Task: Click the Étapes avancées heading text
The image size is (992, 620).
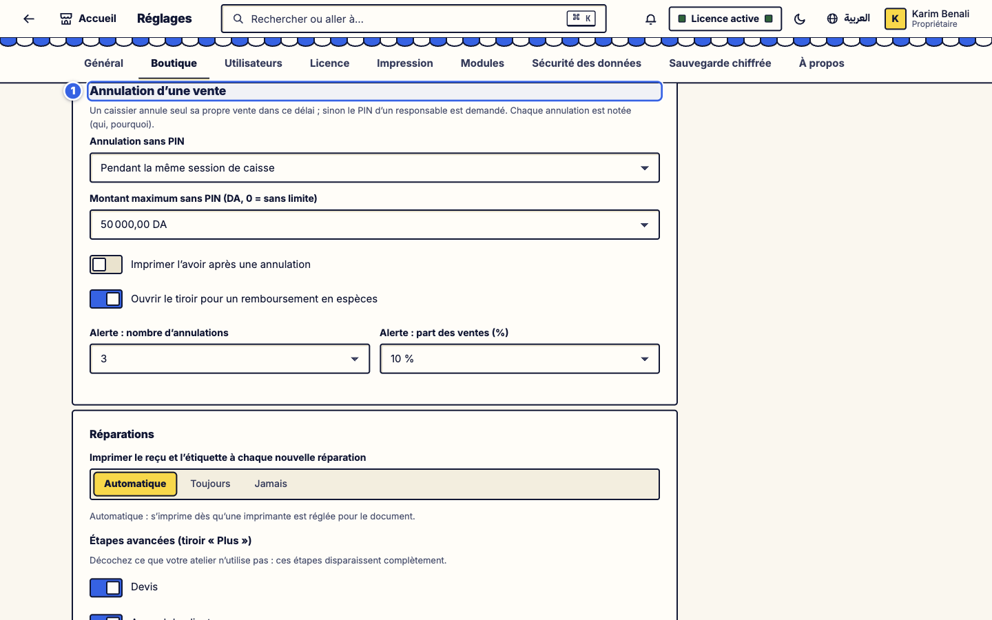Action: tap(171, 541)
